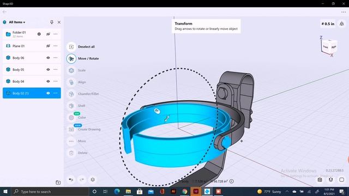Open the top-right three-dot menu

tap(344, 12)
